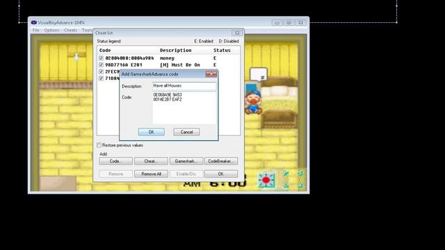This screenshot has width=445, height=250.
Task: Close the Cheat list window
Action: (x=237, y=33)
